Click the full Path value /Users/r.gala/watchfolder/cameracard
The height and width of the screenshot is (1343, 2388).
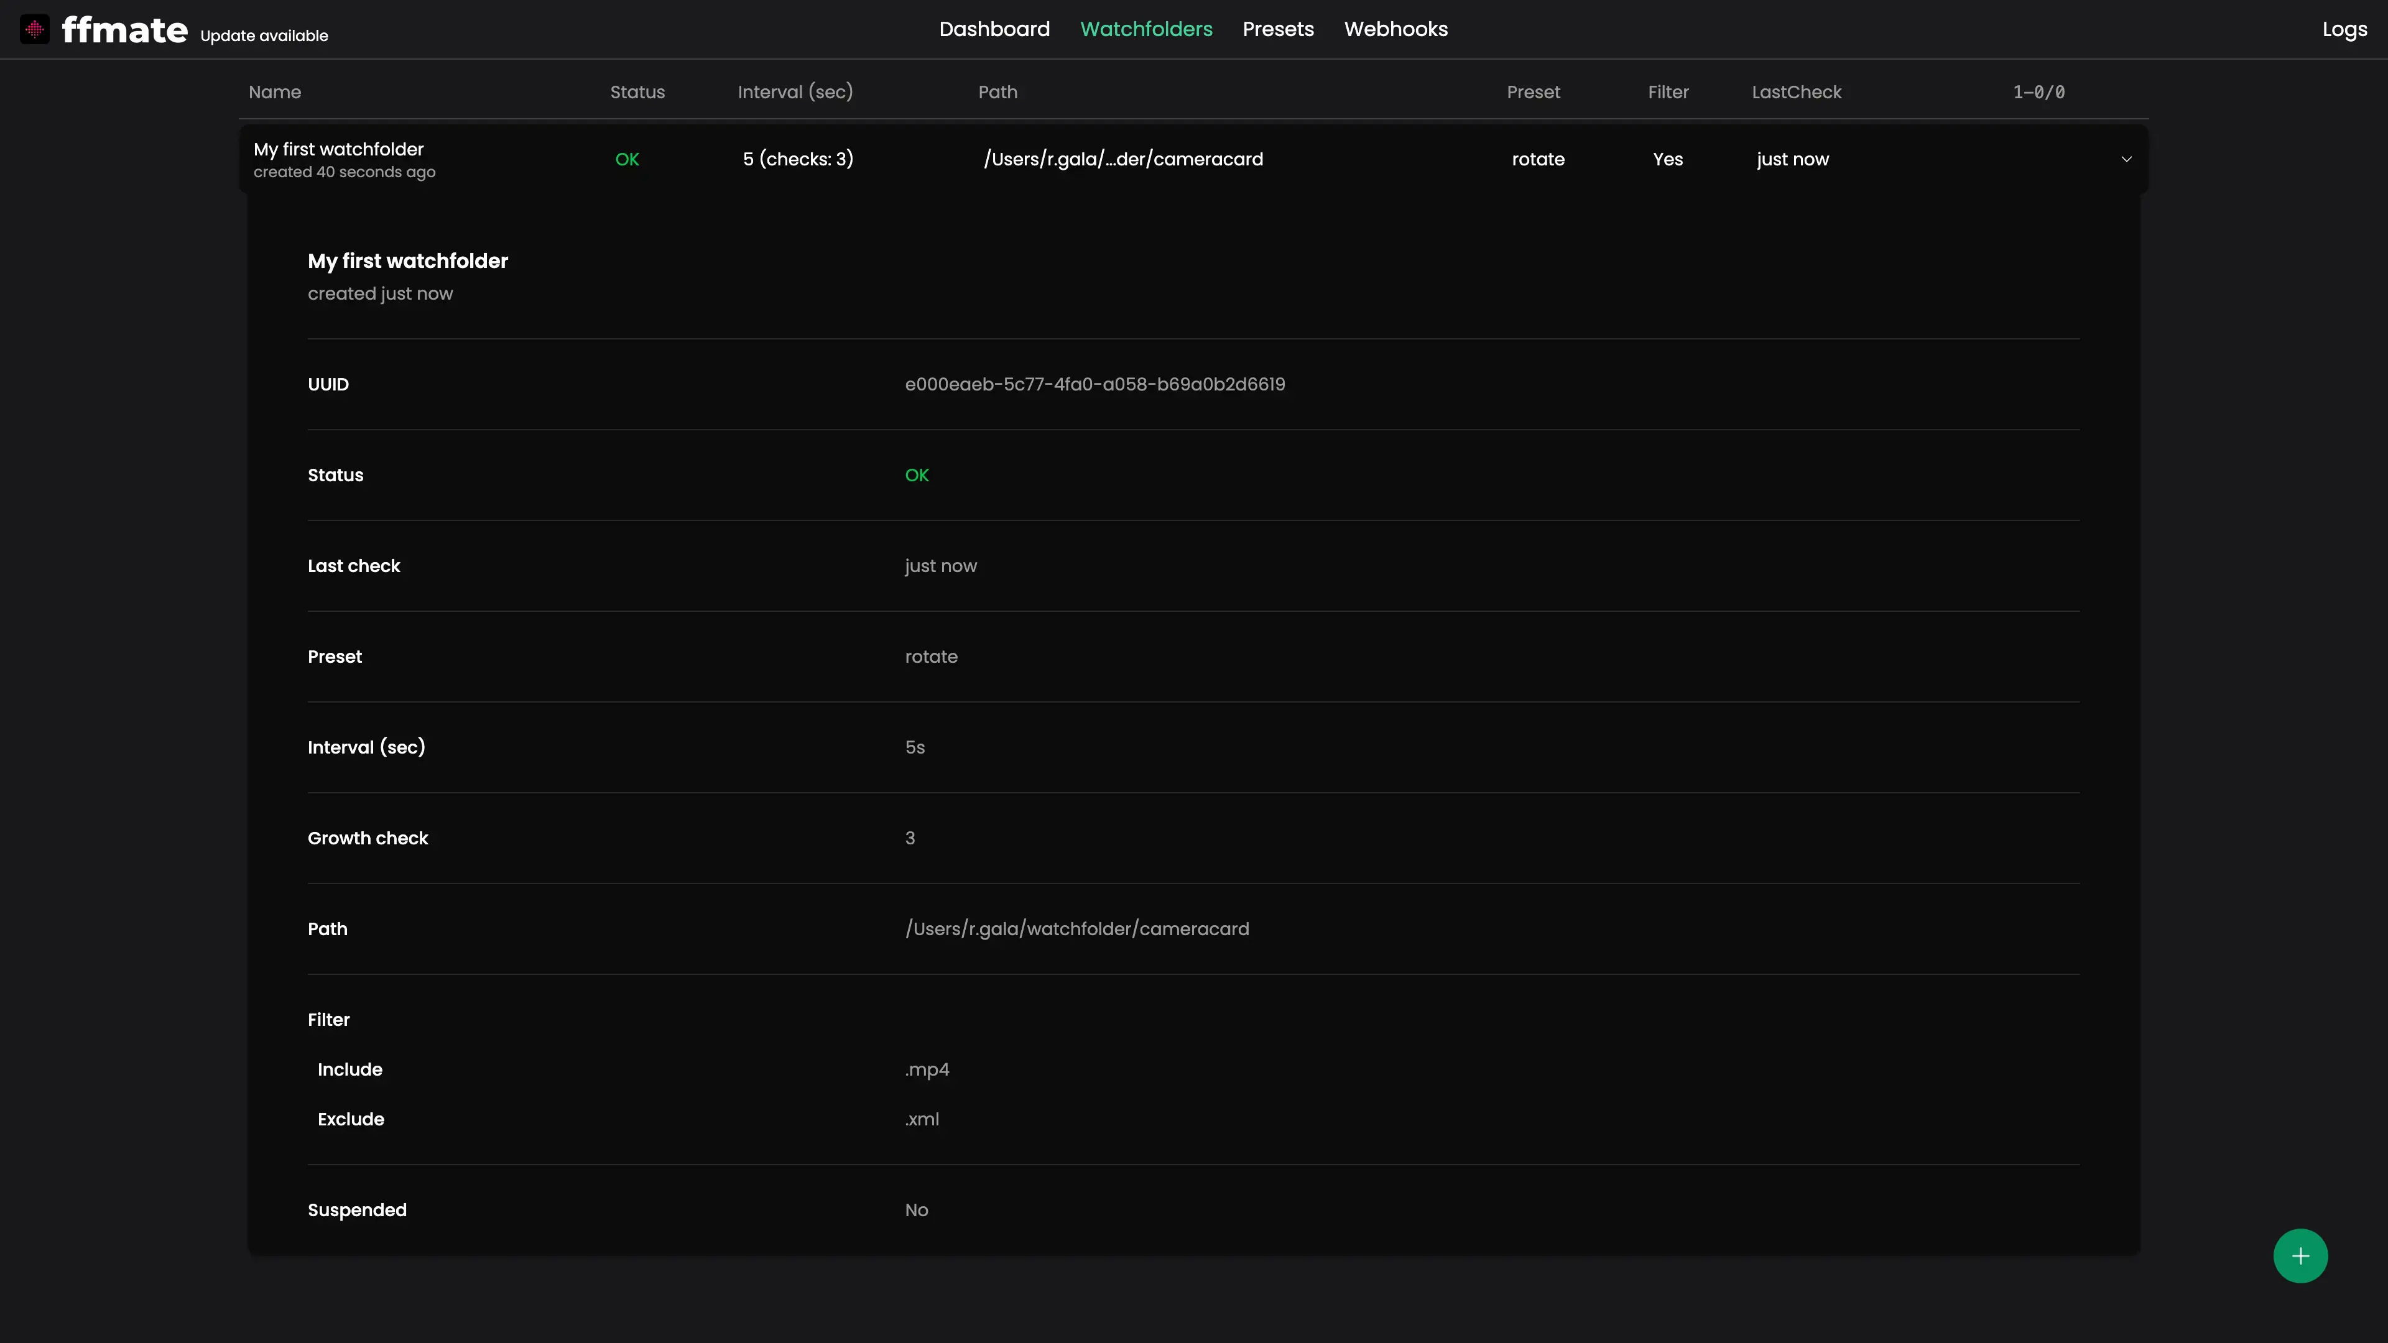(1076, 929)
